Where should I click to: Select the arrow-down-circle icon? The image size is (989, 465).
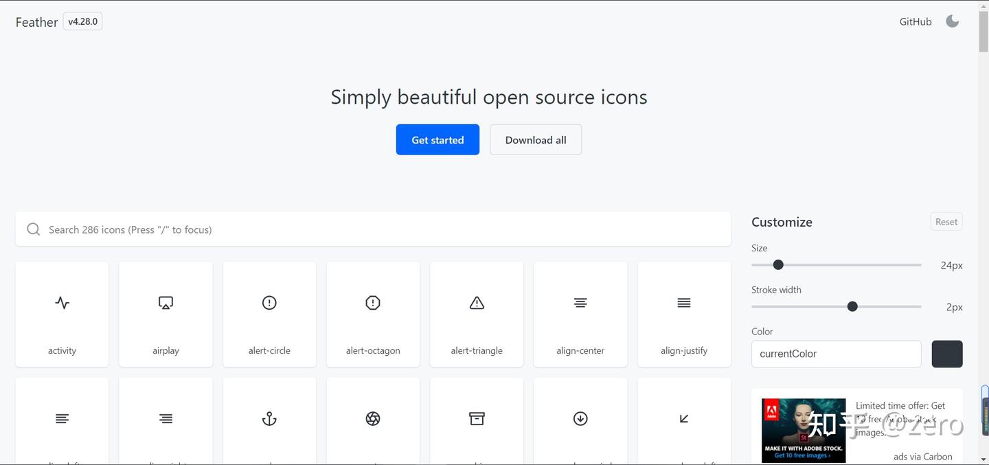[x=580, y=419]
